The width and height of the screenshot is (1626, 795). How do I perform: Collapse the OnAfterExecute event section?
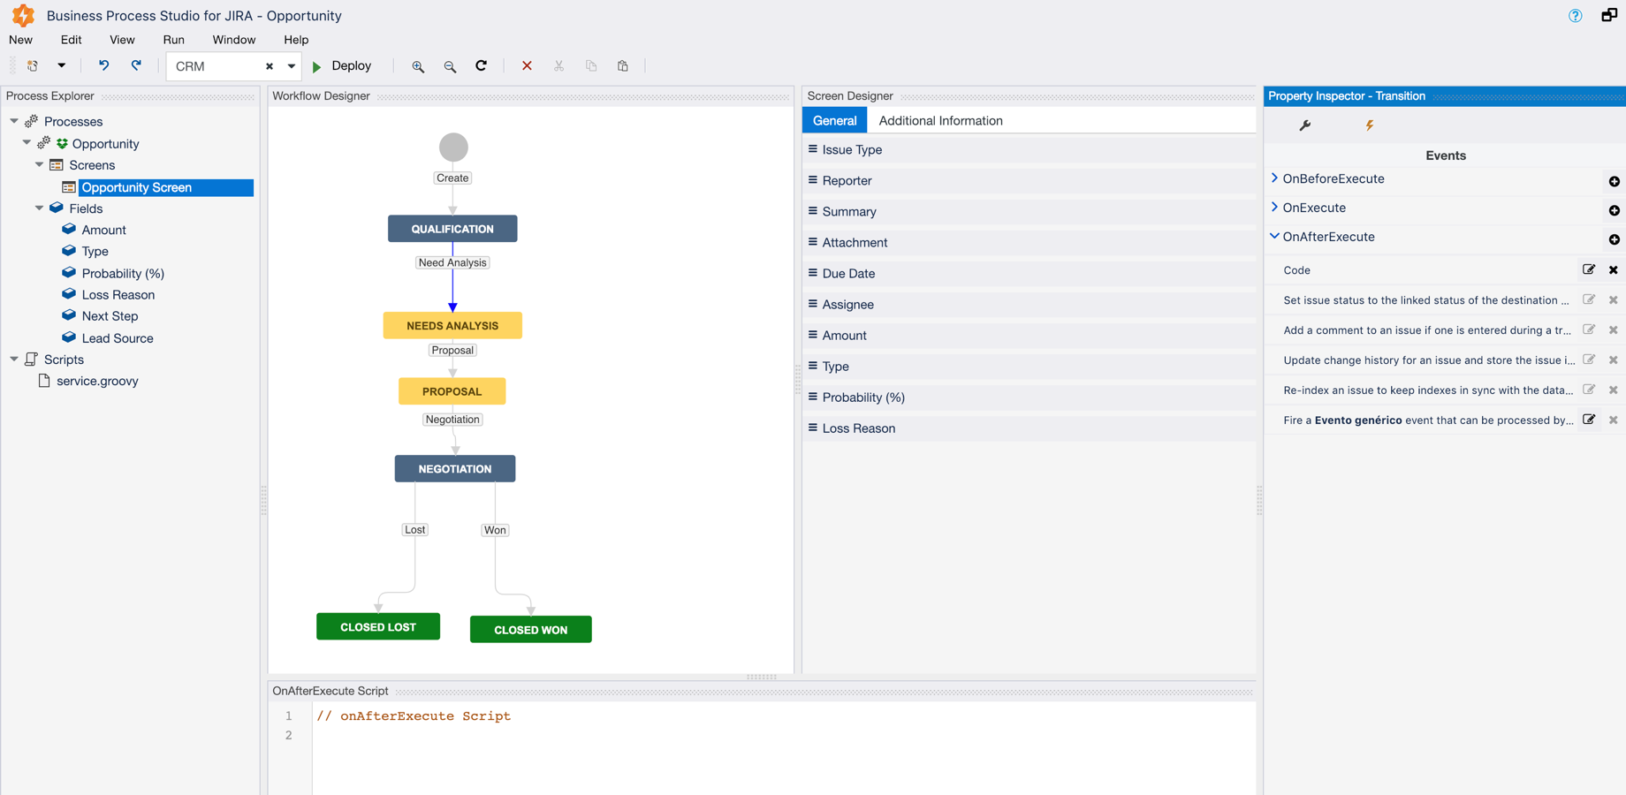coord(1274,237)
